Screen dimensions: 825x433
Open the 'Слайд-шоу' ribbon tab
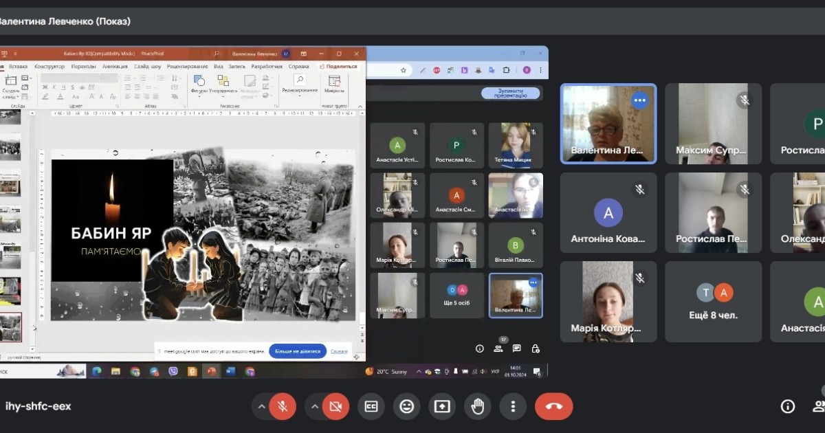[x=147, y=67]
